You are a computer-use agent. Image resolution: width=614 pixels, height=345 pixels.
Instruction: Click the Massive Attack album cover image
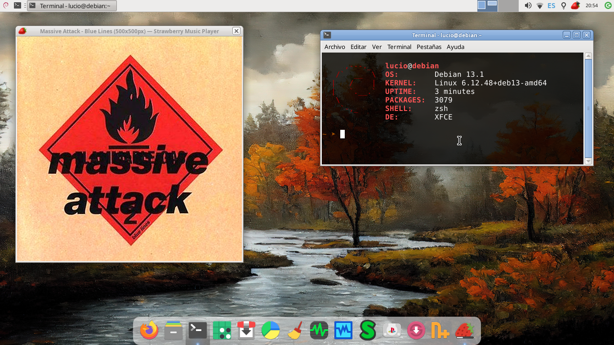point(129,149)
